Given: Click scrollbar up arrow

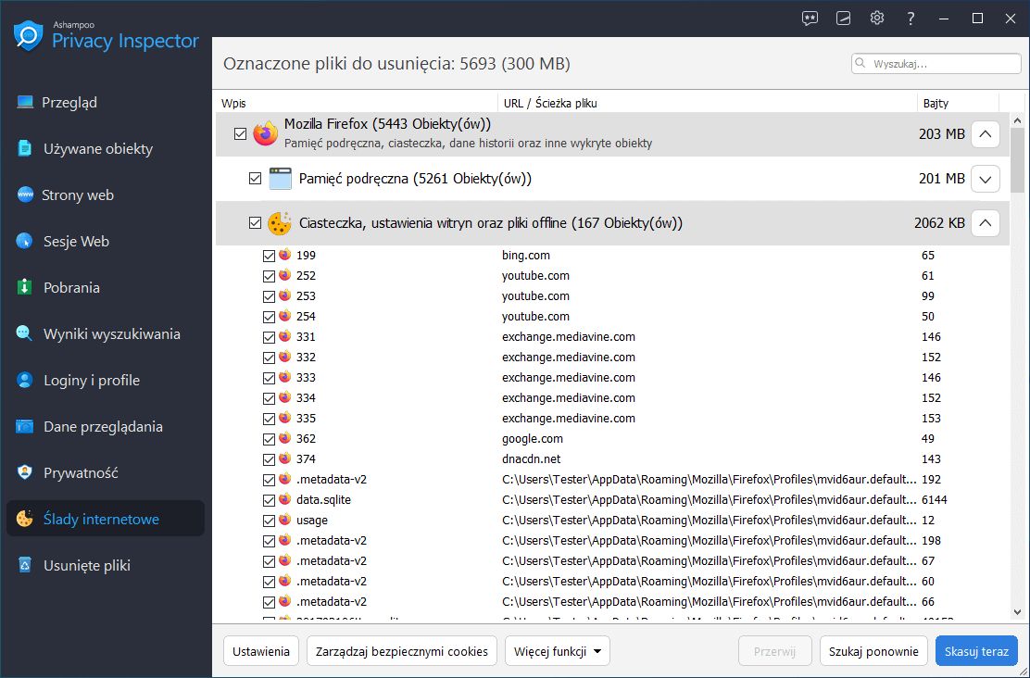Looking at the screenshot, I should [1018, 121].
